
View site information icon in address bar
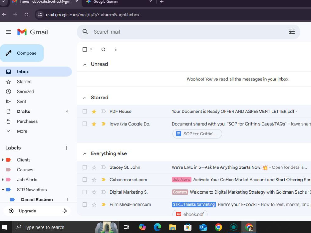(40, 15)
